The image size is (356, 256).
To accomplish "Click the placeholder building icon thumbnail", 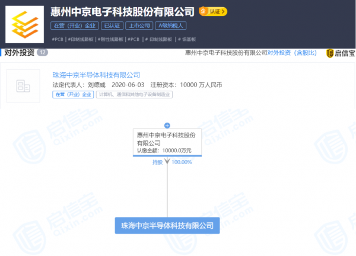I will pos(23,86).
